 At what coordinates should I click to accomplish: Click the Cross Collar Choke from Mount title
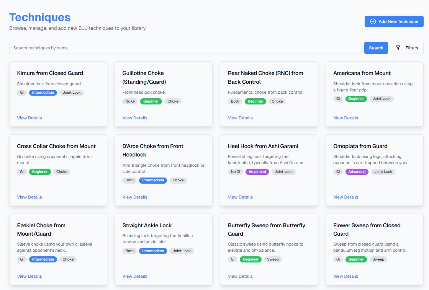56,146
